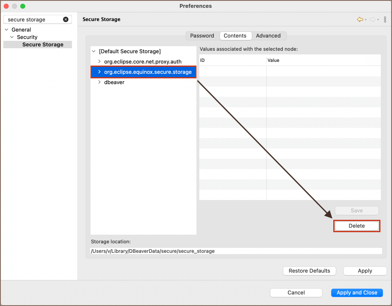Click the back navigation arrow icon

point(360,19)
